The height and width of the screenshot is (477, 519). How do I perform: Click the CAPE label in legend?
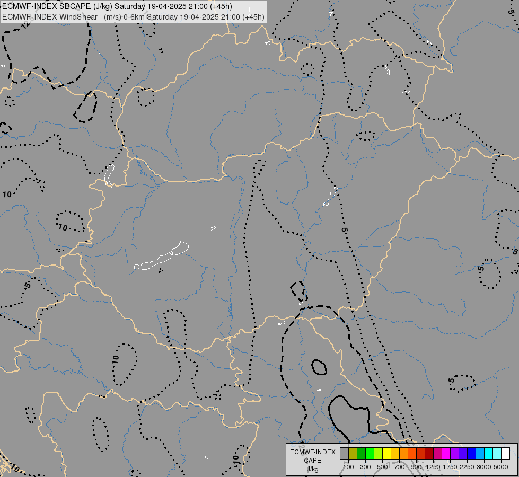pyautogui.click(x=312, y=461)
